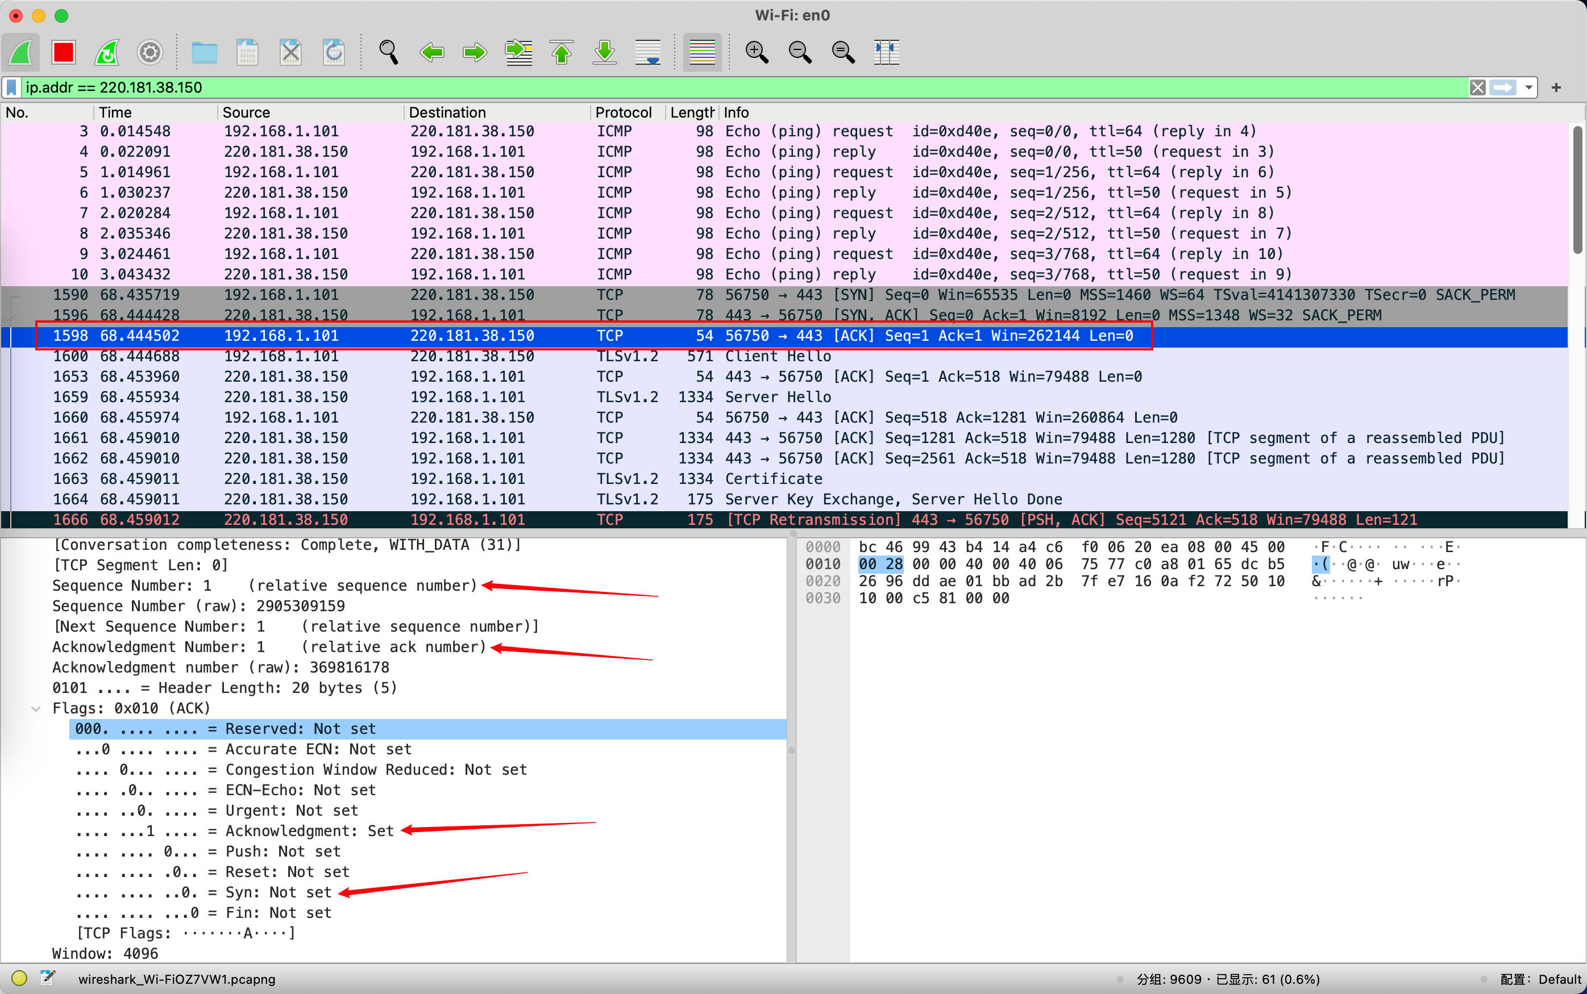Jump to the first packet

561,52
